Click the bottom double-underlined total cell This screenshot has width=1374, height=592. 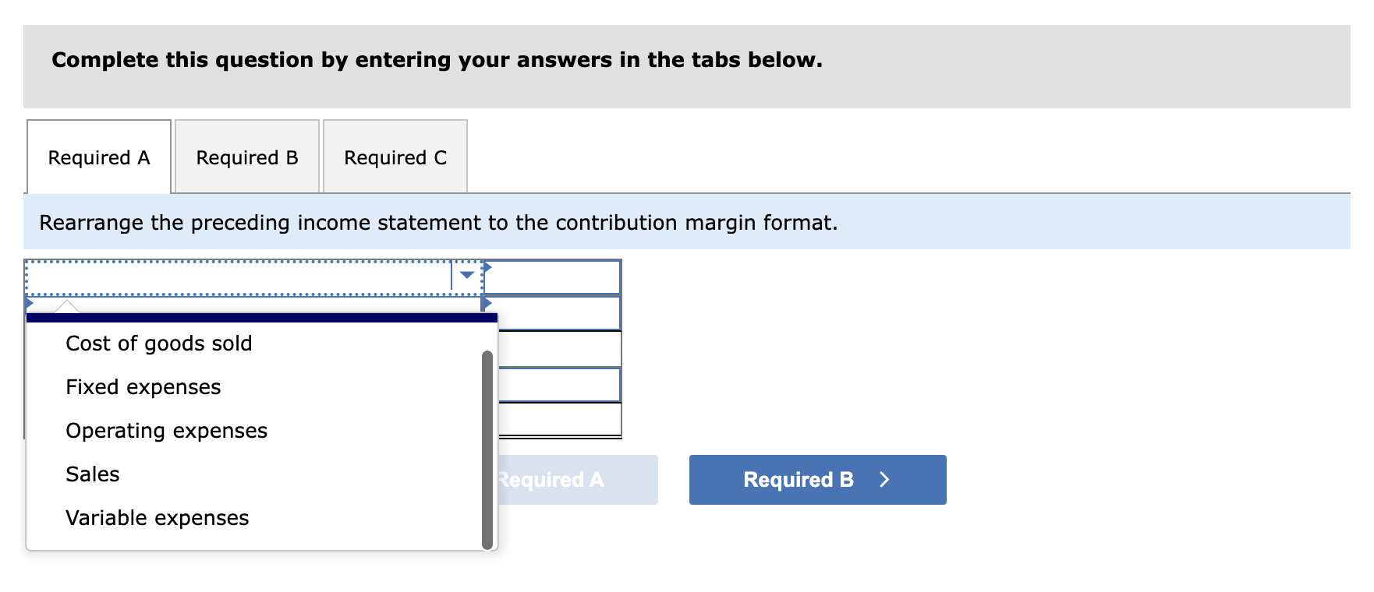(x=559, y=419)
